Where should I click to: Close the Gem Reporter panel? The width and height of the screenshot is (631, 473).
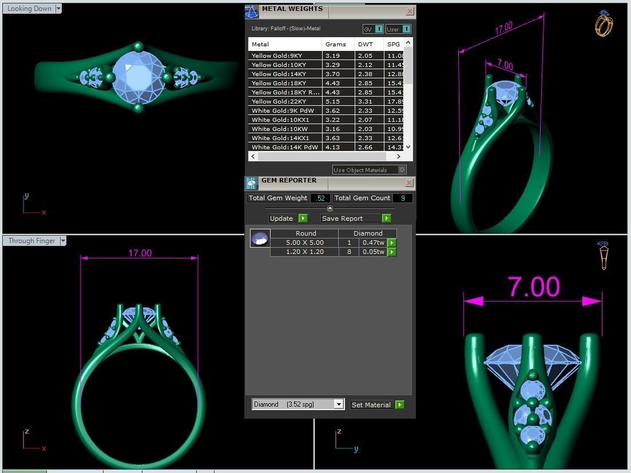[x=409, y=183]
